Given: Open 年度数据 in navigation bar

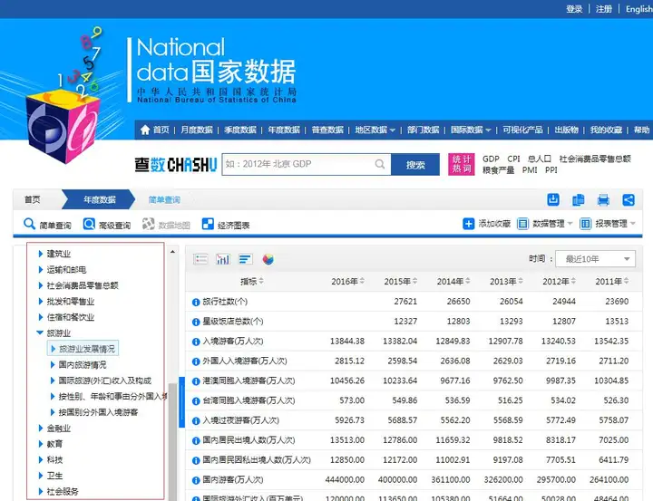Looking at the screenshot, I should [x=284, y=130].
